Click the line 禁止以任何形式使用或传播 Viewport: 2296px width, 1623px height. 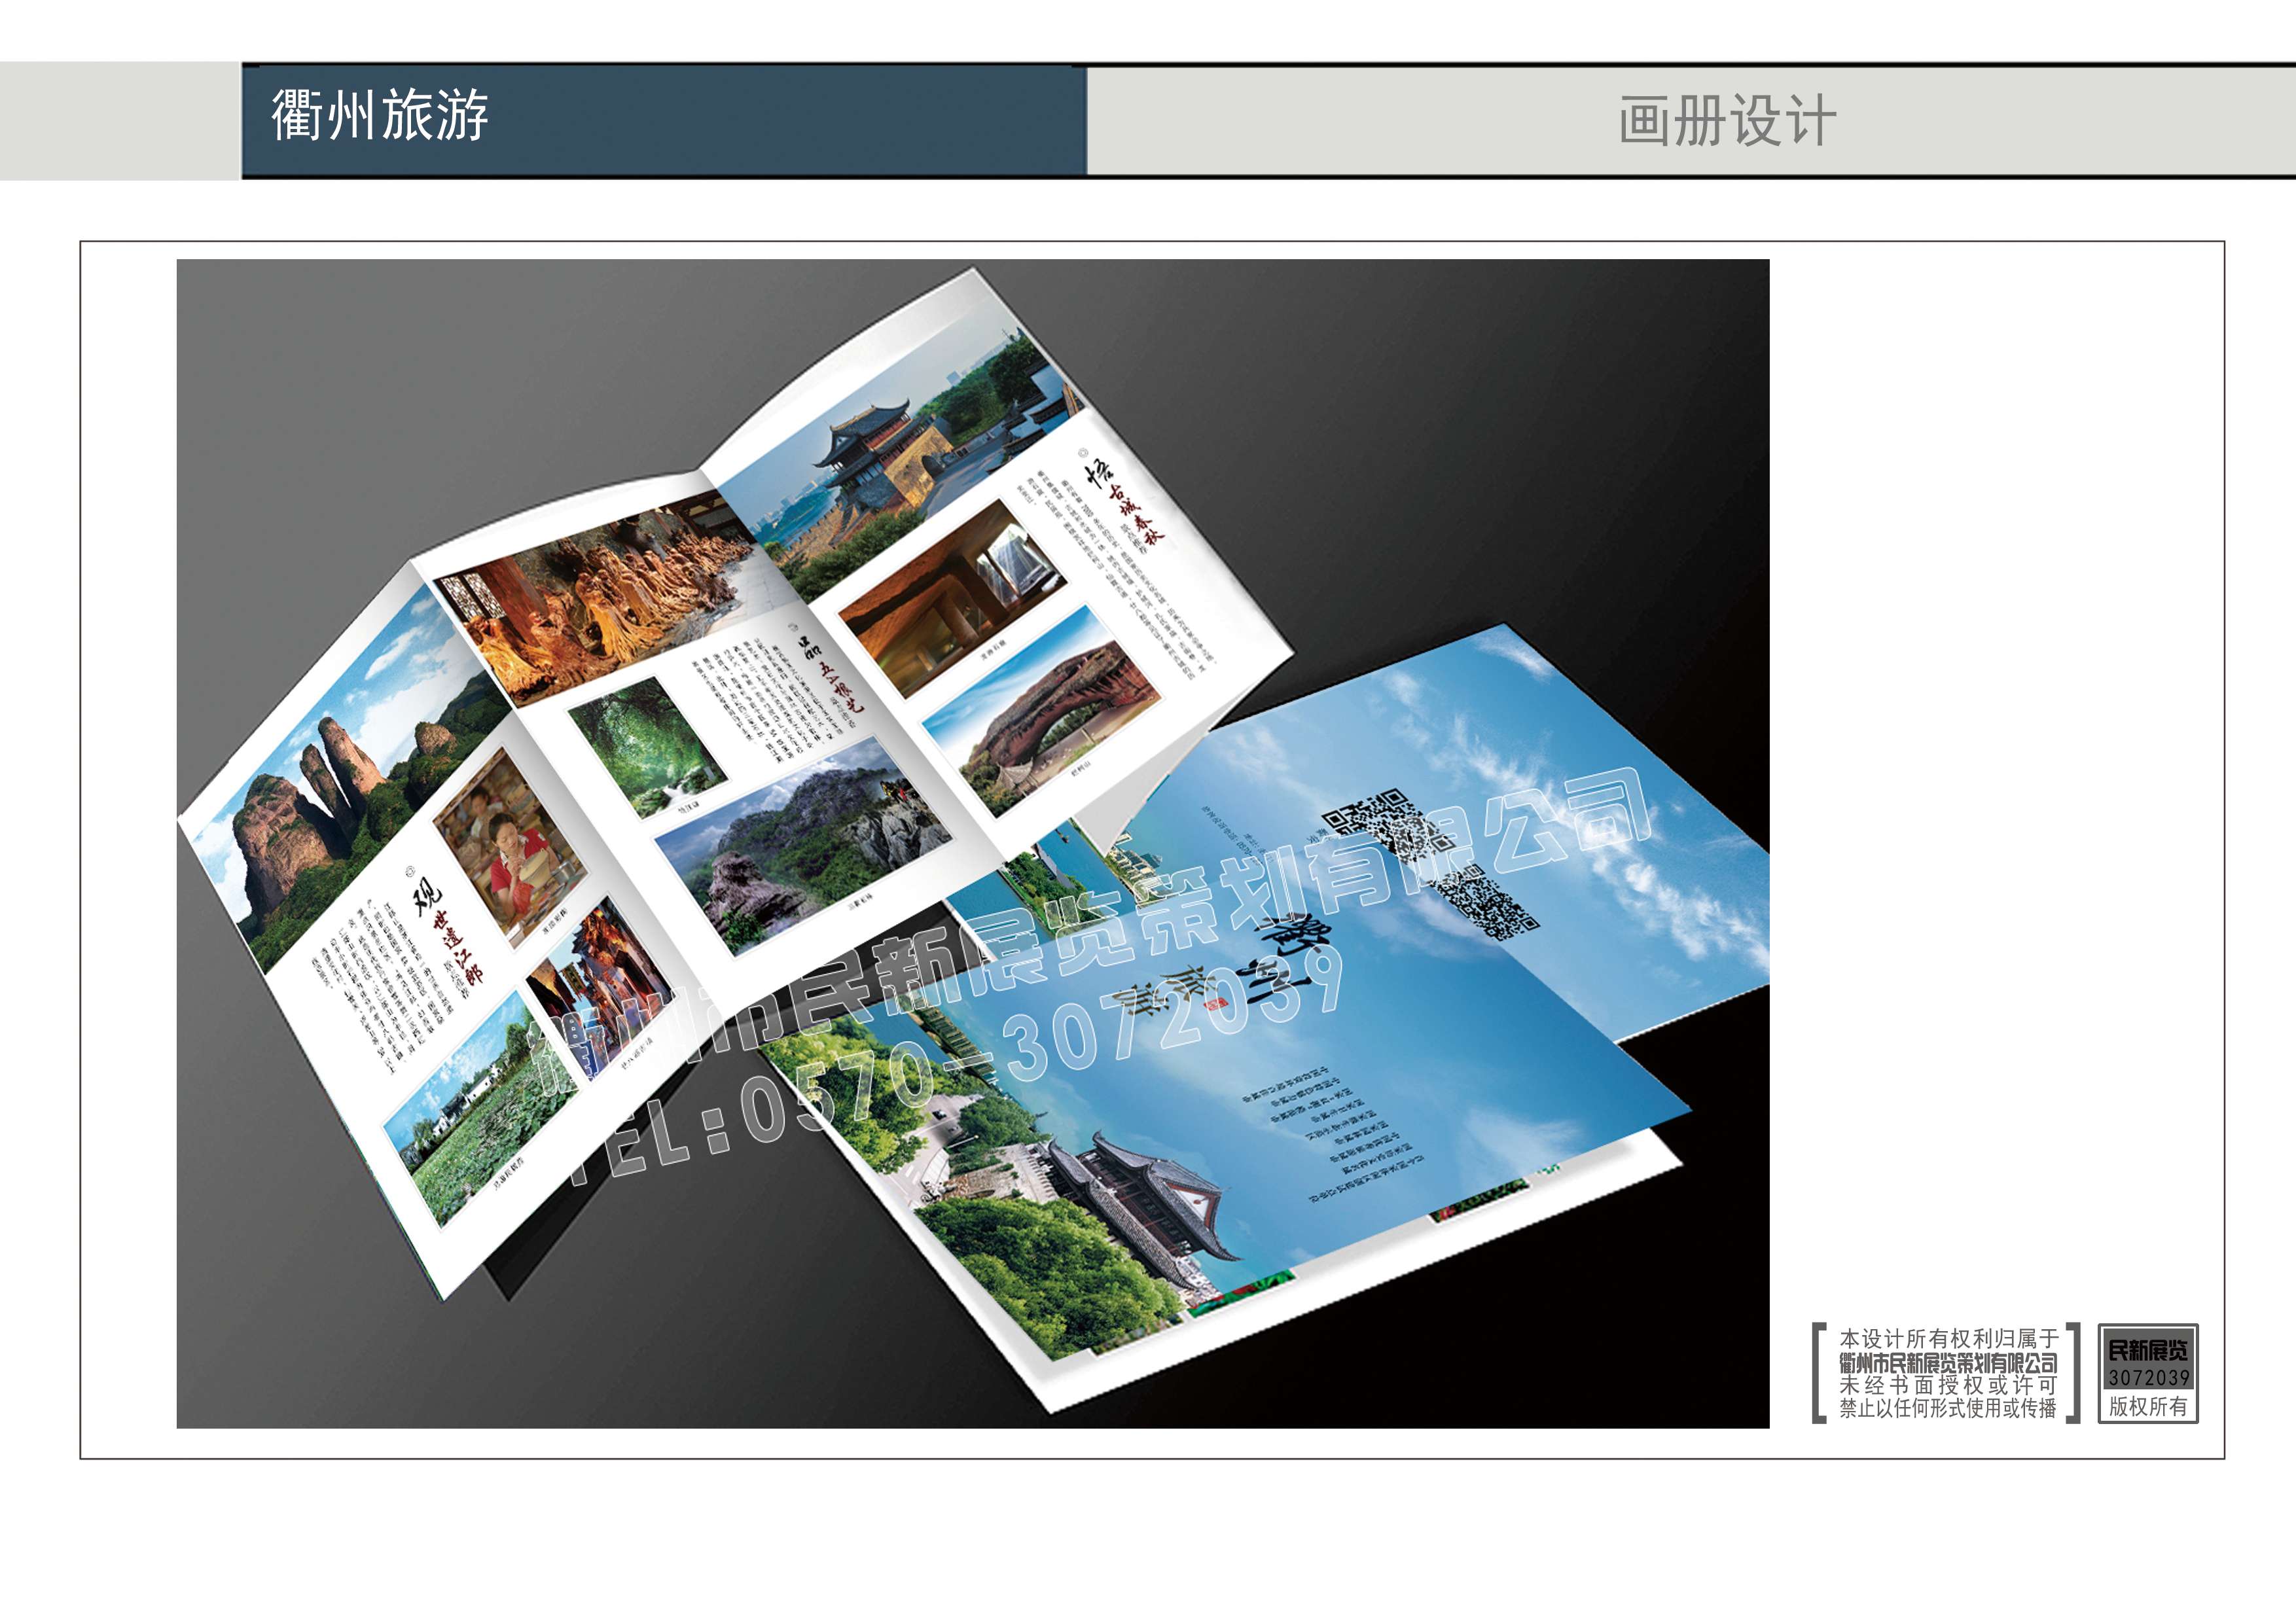click(1948, 1408)
